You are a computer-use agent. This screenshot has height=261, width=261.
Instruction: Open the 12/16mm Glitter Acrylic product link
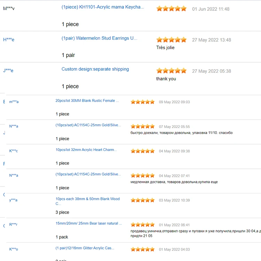click(x=85, y=248)
